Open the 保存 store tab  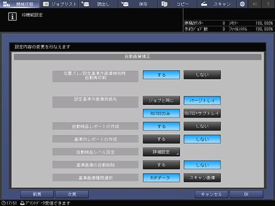tap(138, 4)
